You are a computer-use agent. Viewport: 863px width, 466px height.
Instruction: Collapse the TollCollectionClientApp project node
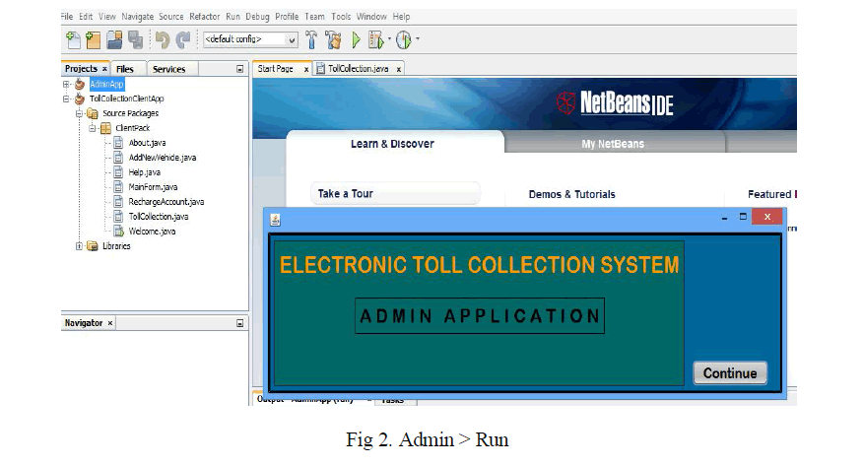pos(66,100)
